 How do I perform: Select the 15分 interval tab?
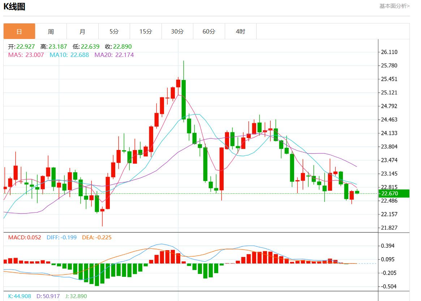(146, 31)
